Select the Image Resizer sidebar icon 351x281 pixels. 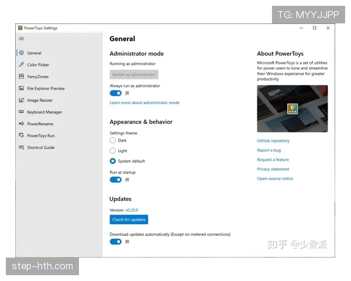[22, 100]
